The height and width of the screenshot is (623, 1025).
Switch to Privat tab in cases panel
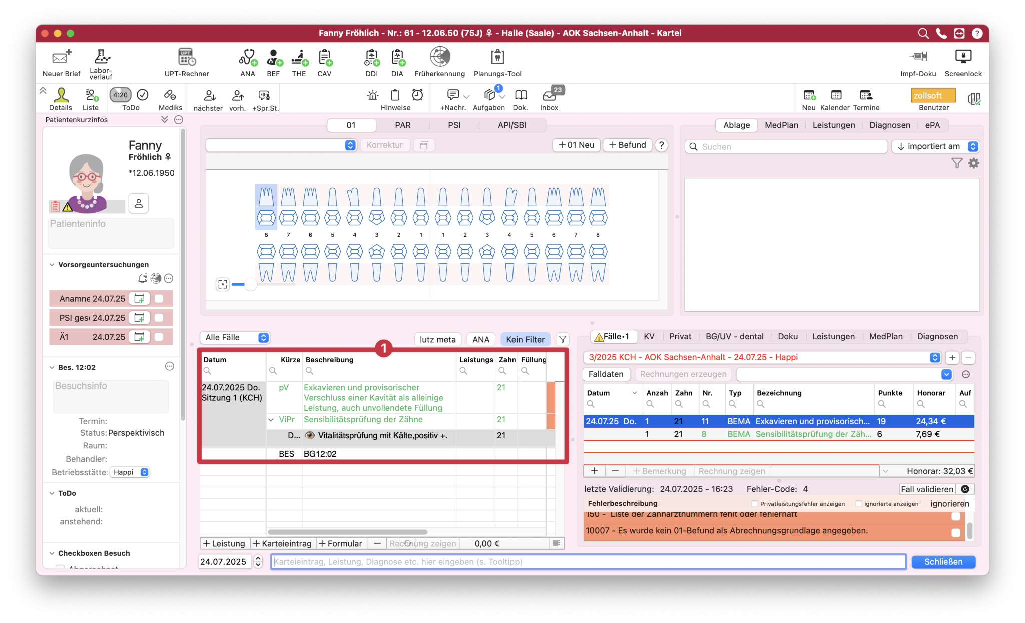pyautogui.click(x=680, y=337)
